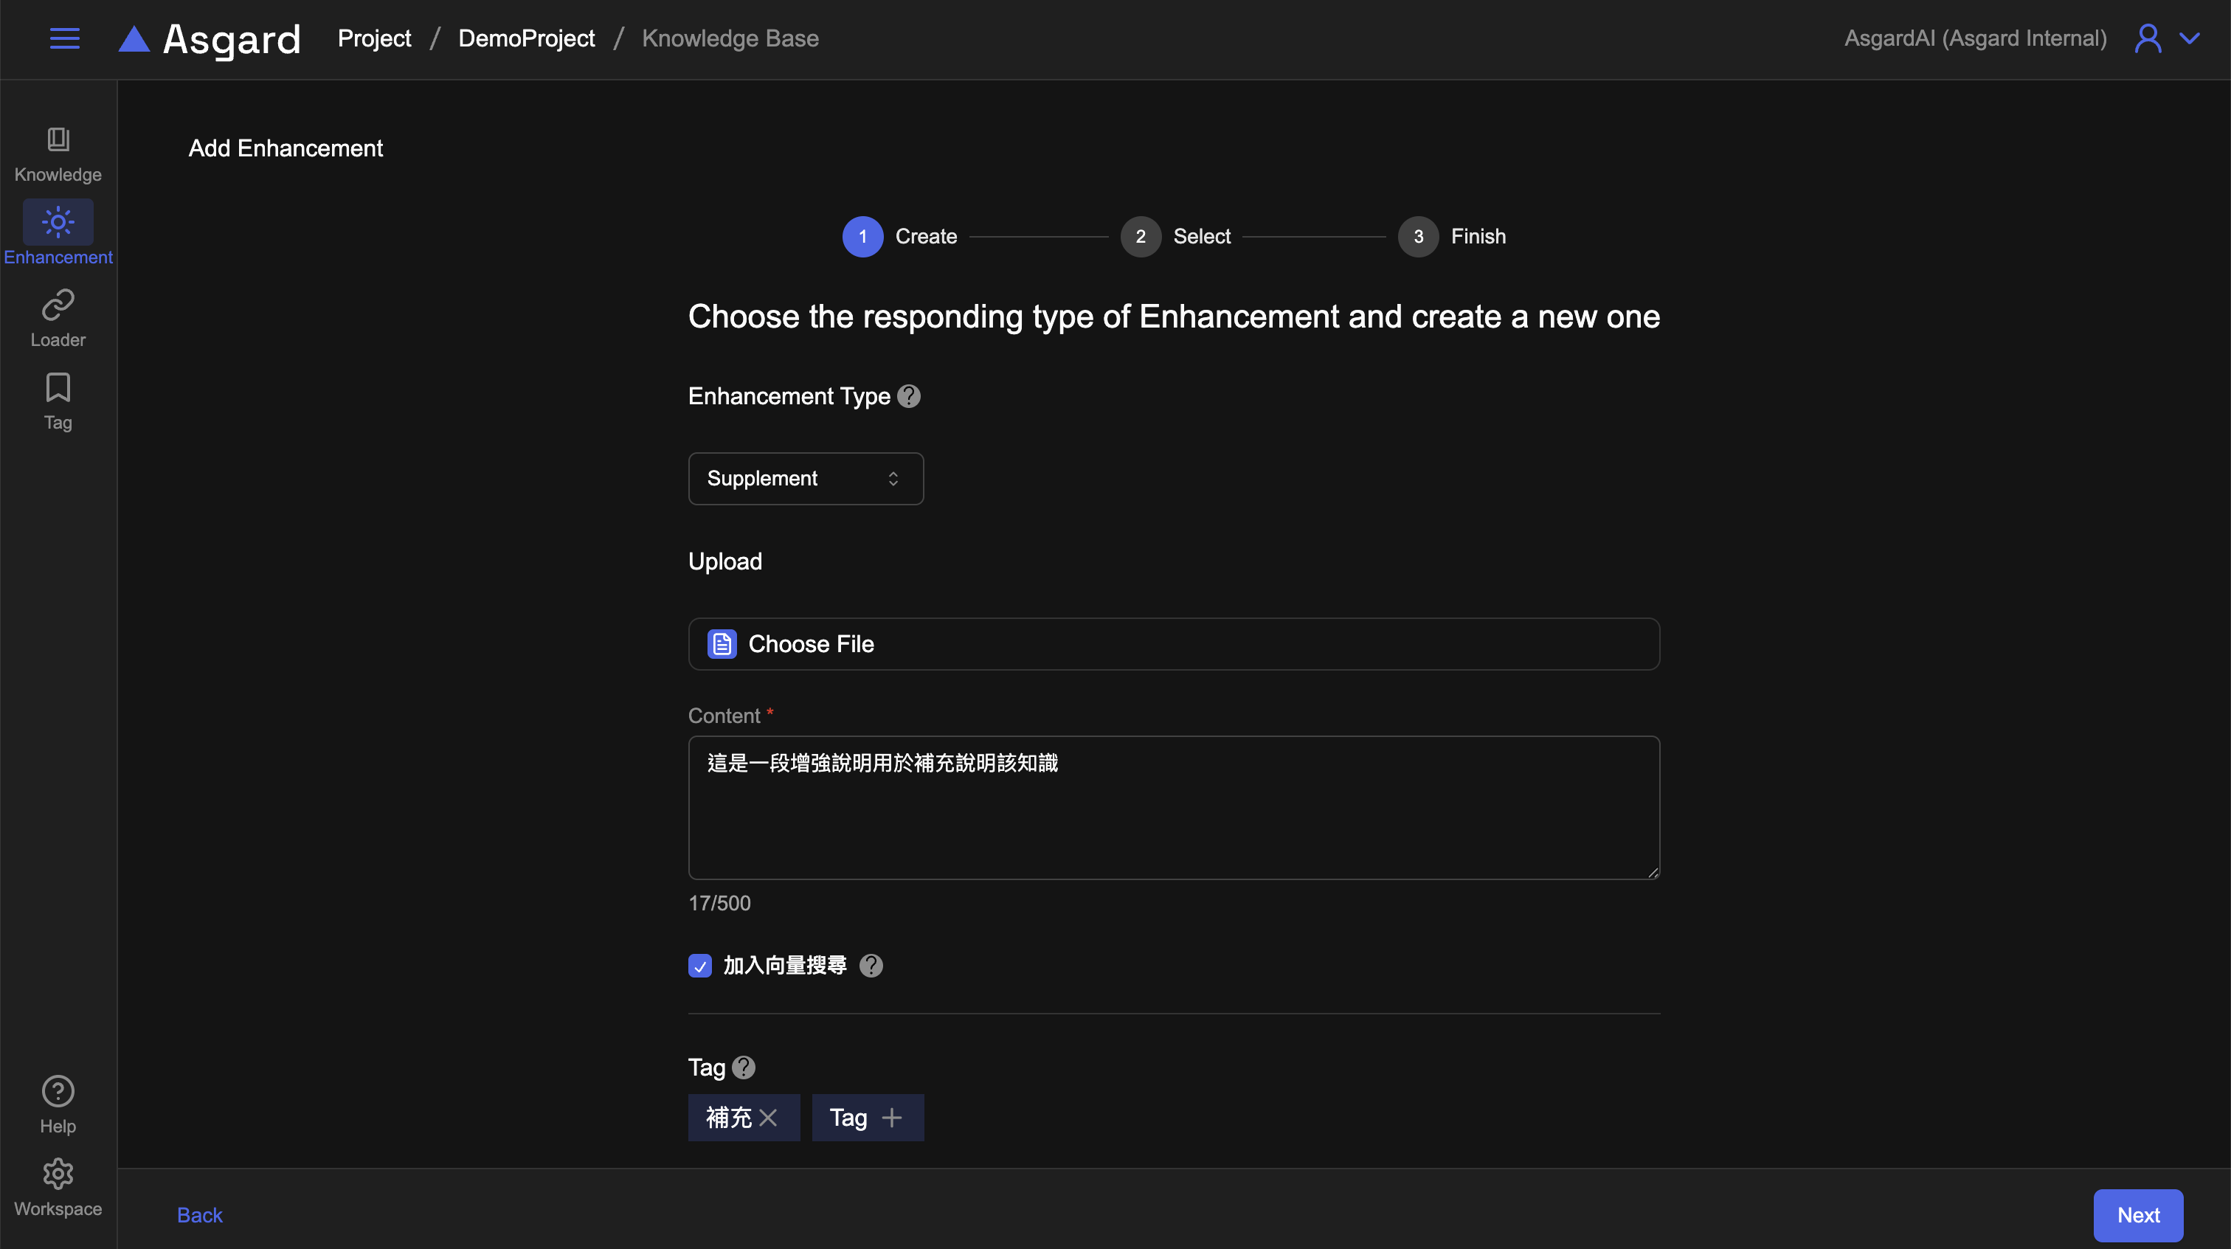Viewport: 2231px width, 1249px height.
Task: Click help icon beside Tag label
Action: [743, 1067]
